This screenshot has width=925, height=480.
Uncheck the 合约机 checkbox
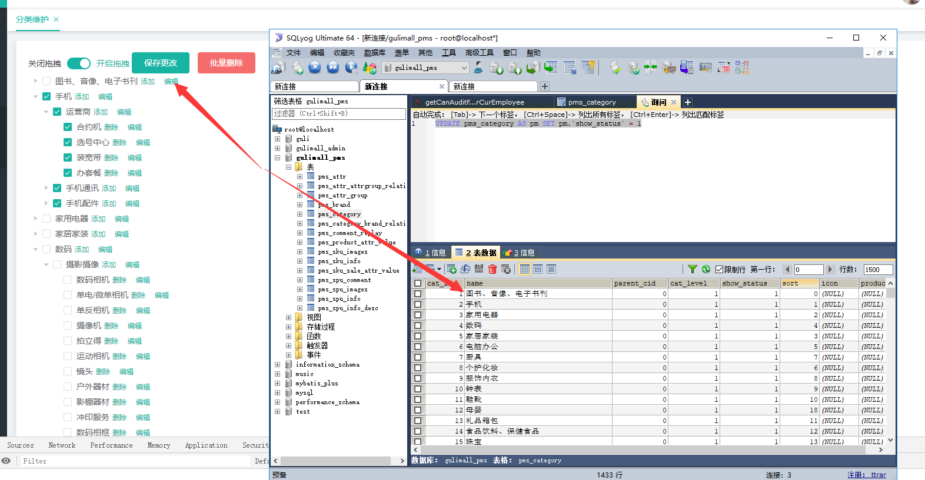click(68, 127)
